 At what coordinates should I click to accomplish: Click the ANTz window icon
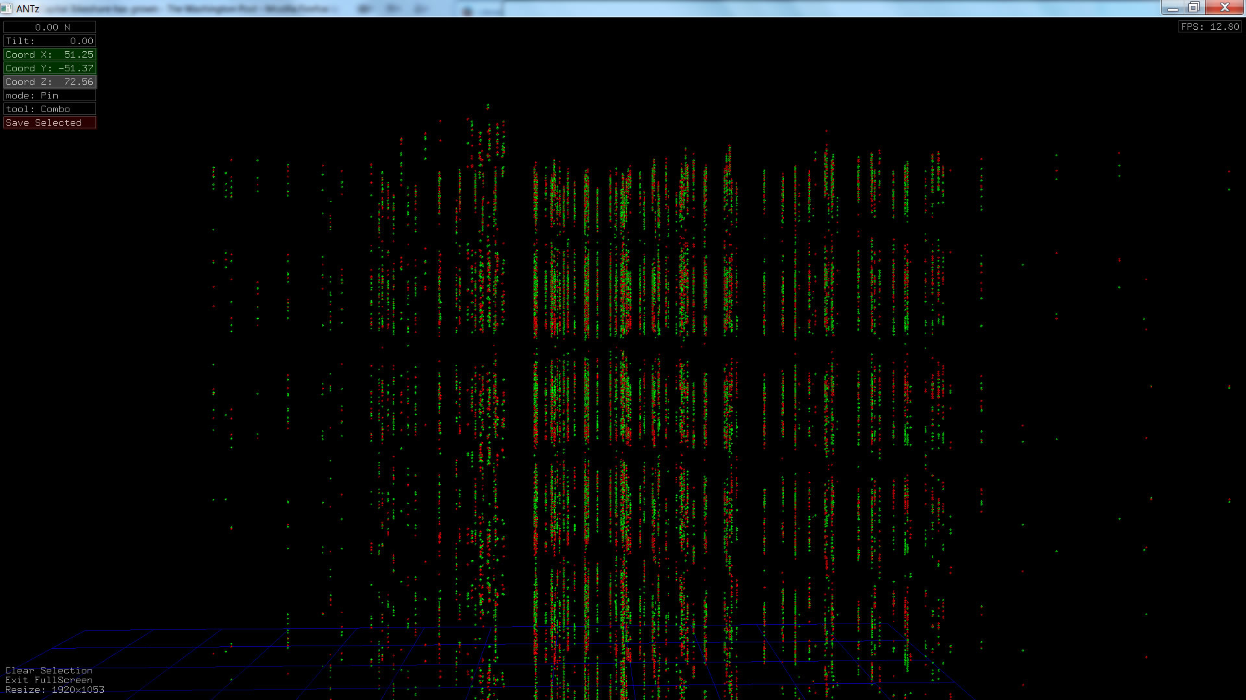(6, 8)
